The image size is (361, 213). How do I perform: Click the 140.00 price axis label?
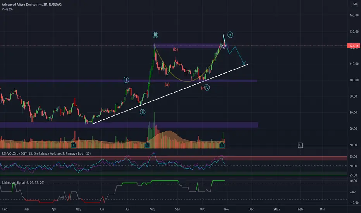point(354,15)
